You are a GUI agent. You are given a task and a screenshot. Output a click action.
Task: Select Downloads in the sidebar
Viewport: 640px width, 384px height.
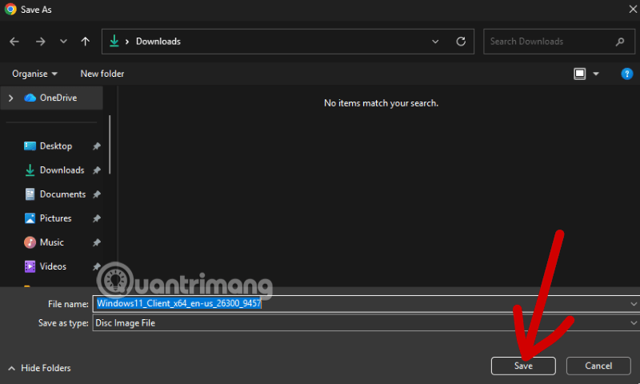tap(62, 170)
